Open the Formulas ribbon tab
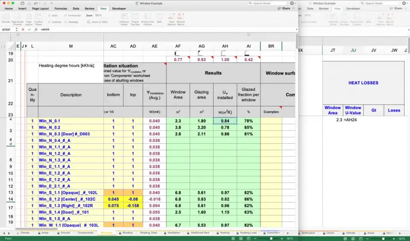 point(61,8)
